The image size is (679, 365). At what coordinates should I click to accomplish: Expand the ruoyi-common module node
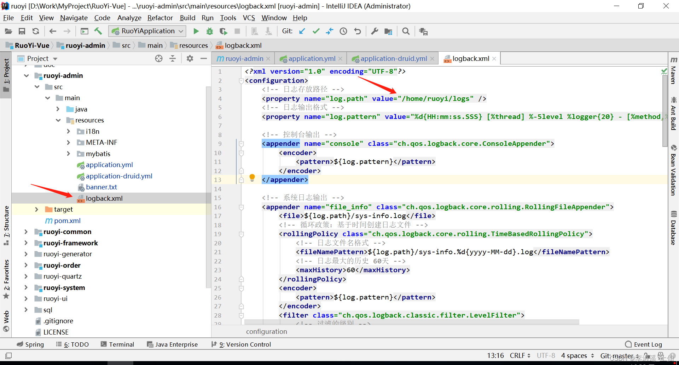click(x=26, y=232)
